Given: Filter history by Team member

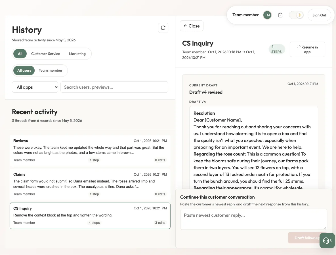Looking at the screenshot, I should coord(51,70).
